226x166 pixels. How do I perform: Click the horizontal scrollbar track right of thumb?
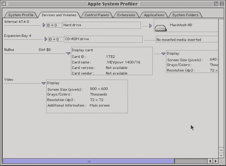tap(191, 161)
